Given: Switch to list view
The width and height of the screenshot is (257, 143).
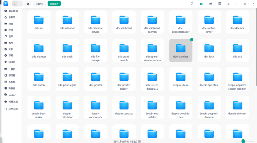Looking at the screenshot, I should click(x=211, y=4).
